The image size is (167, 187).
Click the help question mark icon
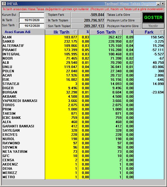(x=4, y=4)
